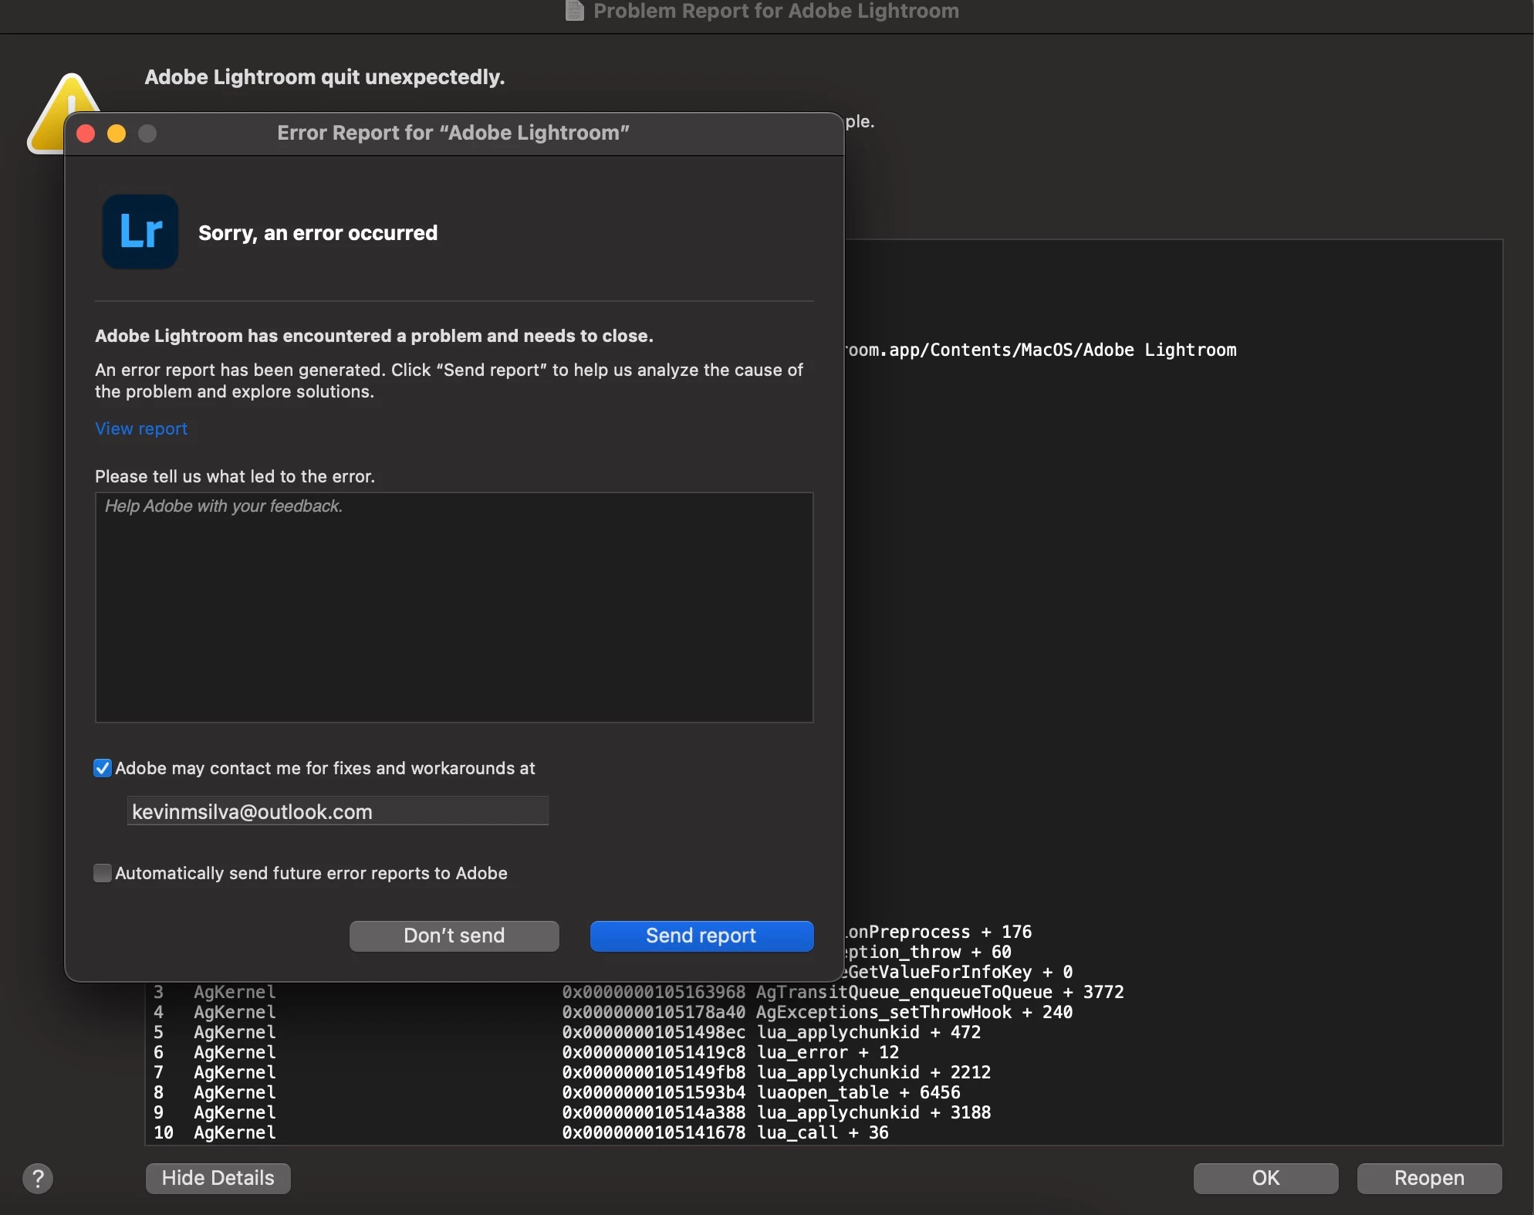The width and height of the screenshot is (1534, 1215).
Task: Click the Send report button
Action: (x=701, y=936)
